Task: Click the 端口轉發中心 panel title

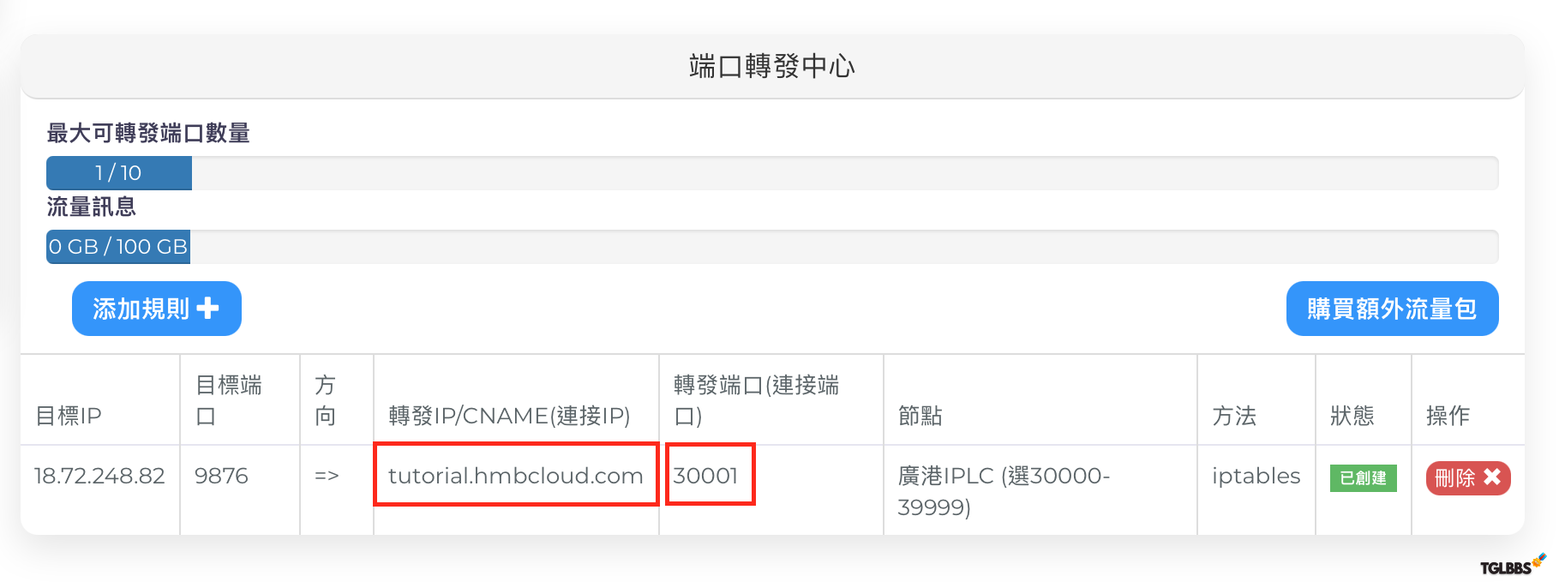Action: [x=772, y=66]
